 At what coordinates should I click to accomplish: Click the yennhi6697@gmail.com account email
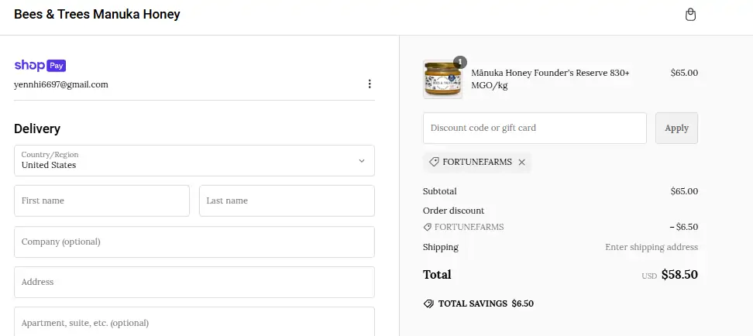(x=61, y=84)
